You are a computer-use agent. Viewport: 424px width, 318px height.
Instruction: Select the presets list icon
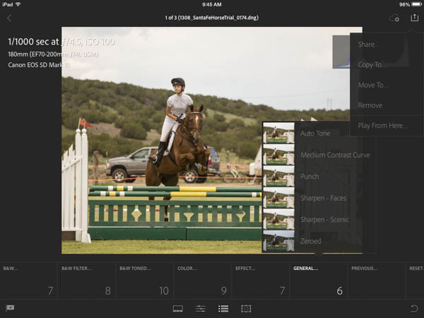(223, 309)
